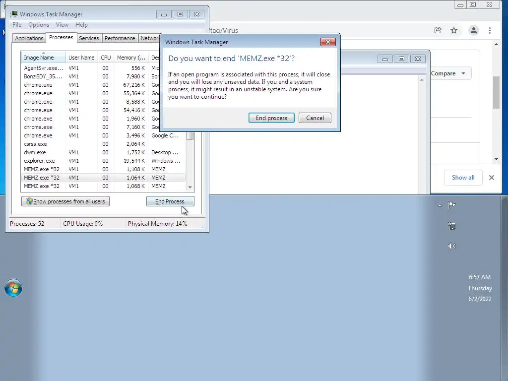This screenshot has height=381, width=508.
Task: Click Chrome page scroll down arrow
Action: (496, 159)
